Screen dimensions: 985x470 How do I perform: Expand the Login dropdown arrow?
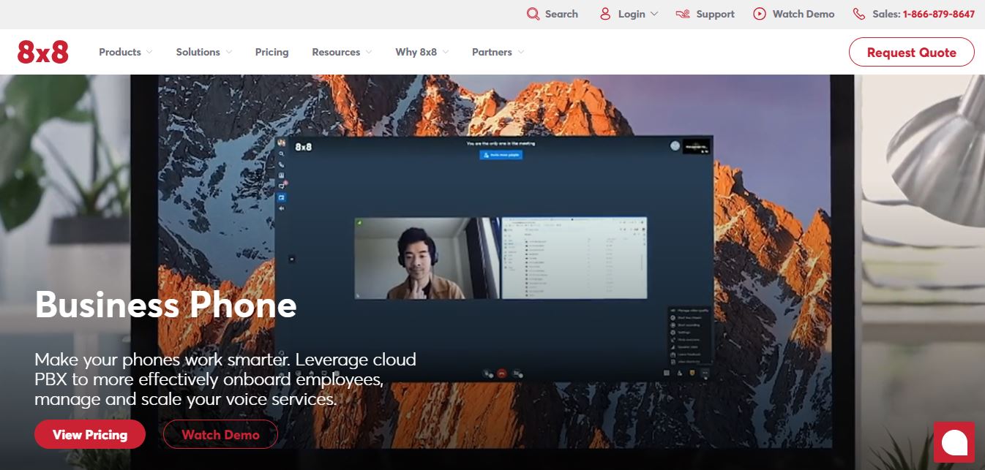coord(654,14)
